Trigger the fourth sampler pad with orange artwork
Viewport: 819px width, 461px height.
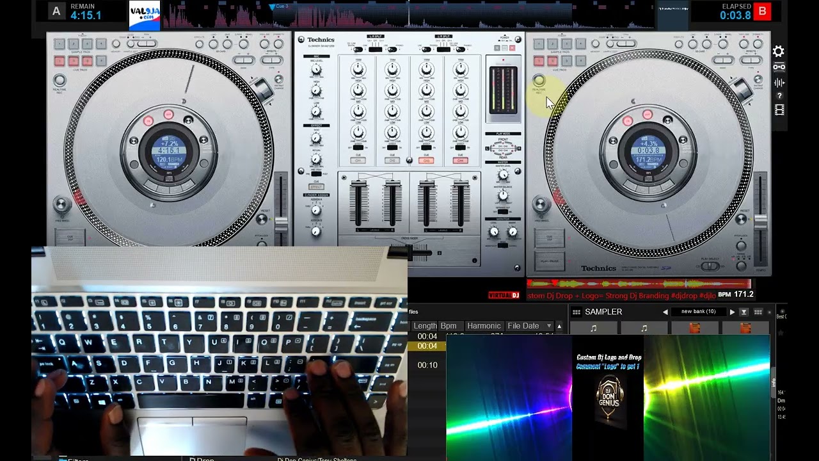coord(745,328)
